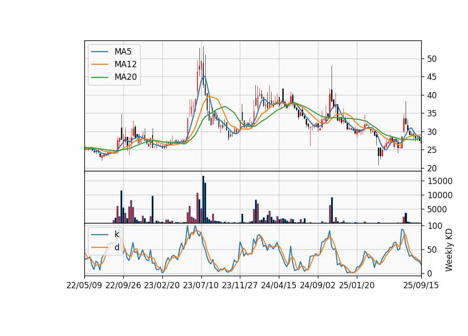Click the d legend label in KD panel

pyautogui.click(x=117, y=247)
